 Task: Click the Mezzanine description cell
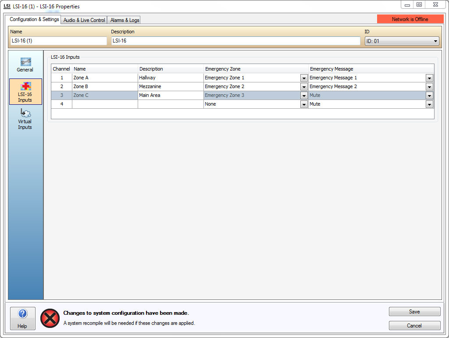[x=171, y=86]
